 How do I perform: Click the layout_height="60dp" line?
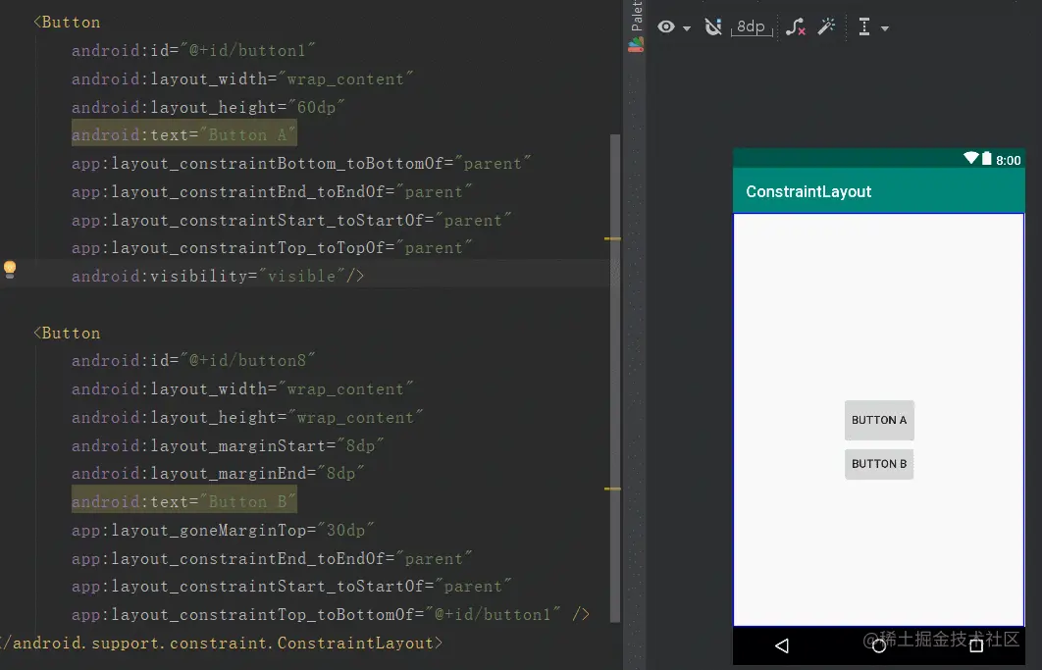pos(208,107)
